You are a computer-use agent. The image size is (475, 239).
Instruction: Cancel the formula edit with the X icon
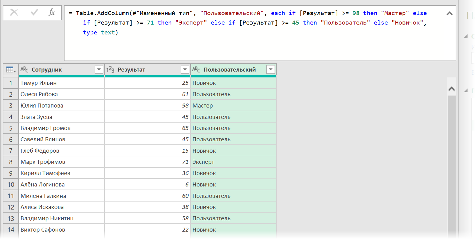pos(14,13)
